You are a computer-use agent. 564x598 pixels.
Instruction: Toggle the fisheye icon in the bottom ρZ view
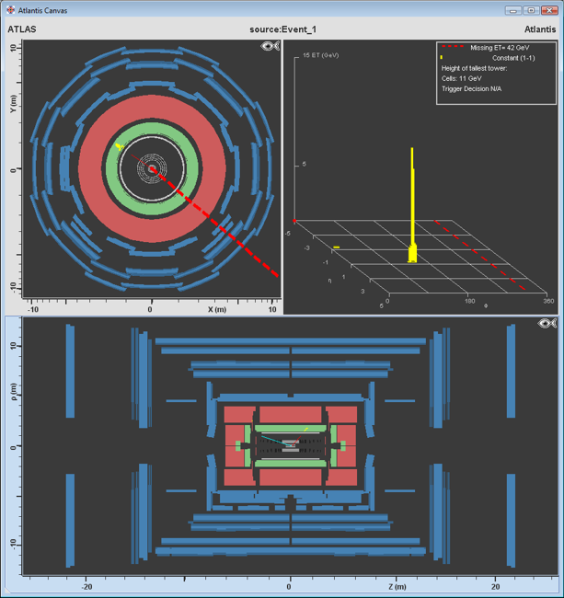pyautogui.click(x=547, y=323)
